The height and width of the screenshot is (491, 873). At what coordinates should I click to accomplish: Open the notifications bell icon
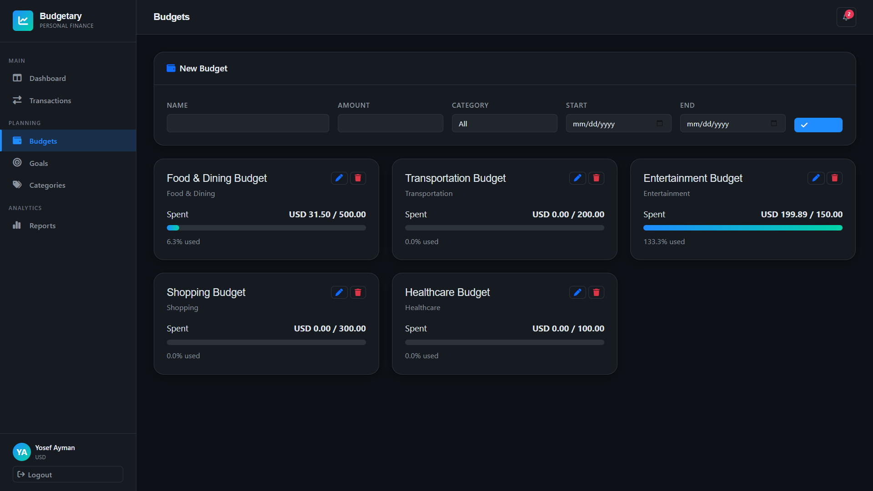(846, 17)
